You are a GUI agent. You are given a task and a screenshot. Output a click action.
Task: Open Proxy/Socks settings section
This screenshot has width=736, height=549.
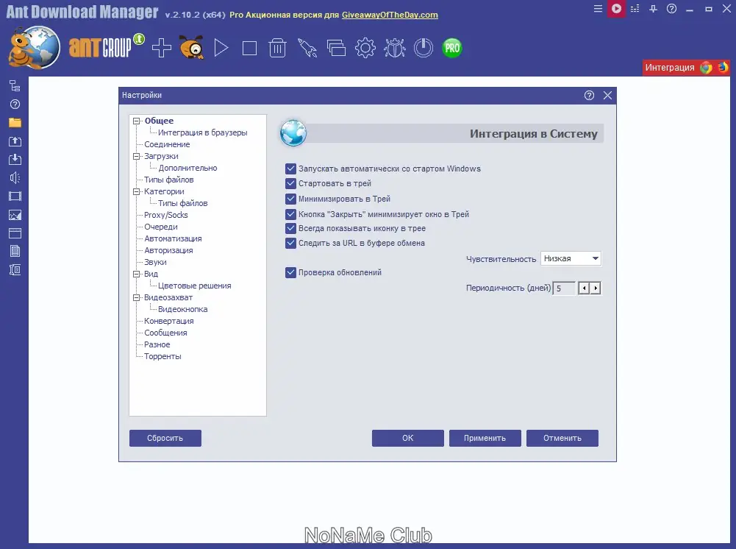click(165, 215)
